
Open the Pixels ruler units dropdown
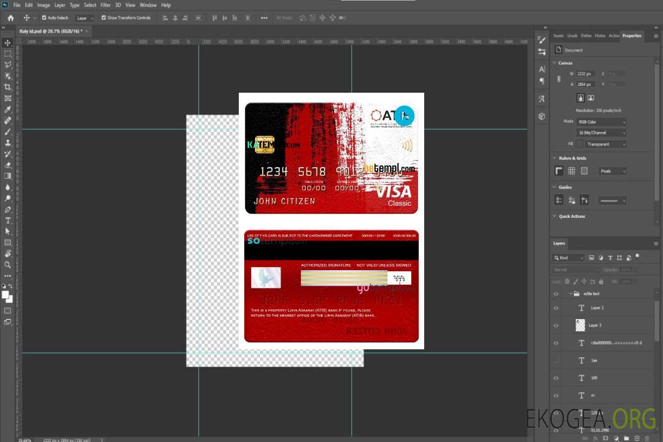tap(613, 171)
